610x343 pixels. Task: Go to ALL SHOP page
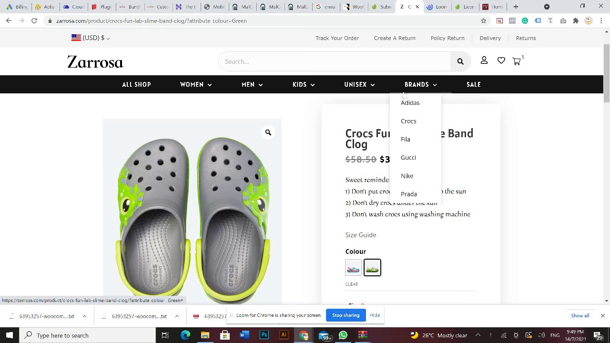[136, 84]
